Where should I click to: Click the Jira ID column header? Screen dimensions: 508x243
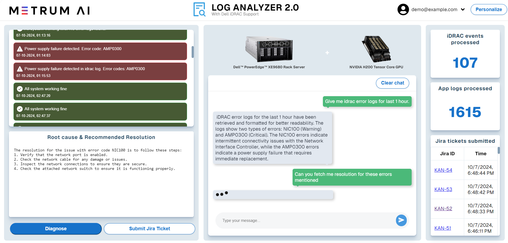447,154
